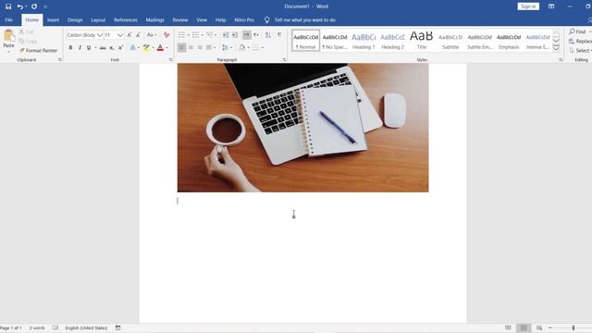Switch to Insert tab

[53, 19]
